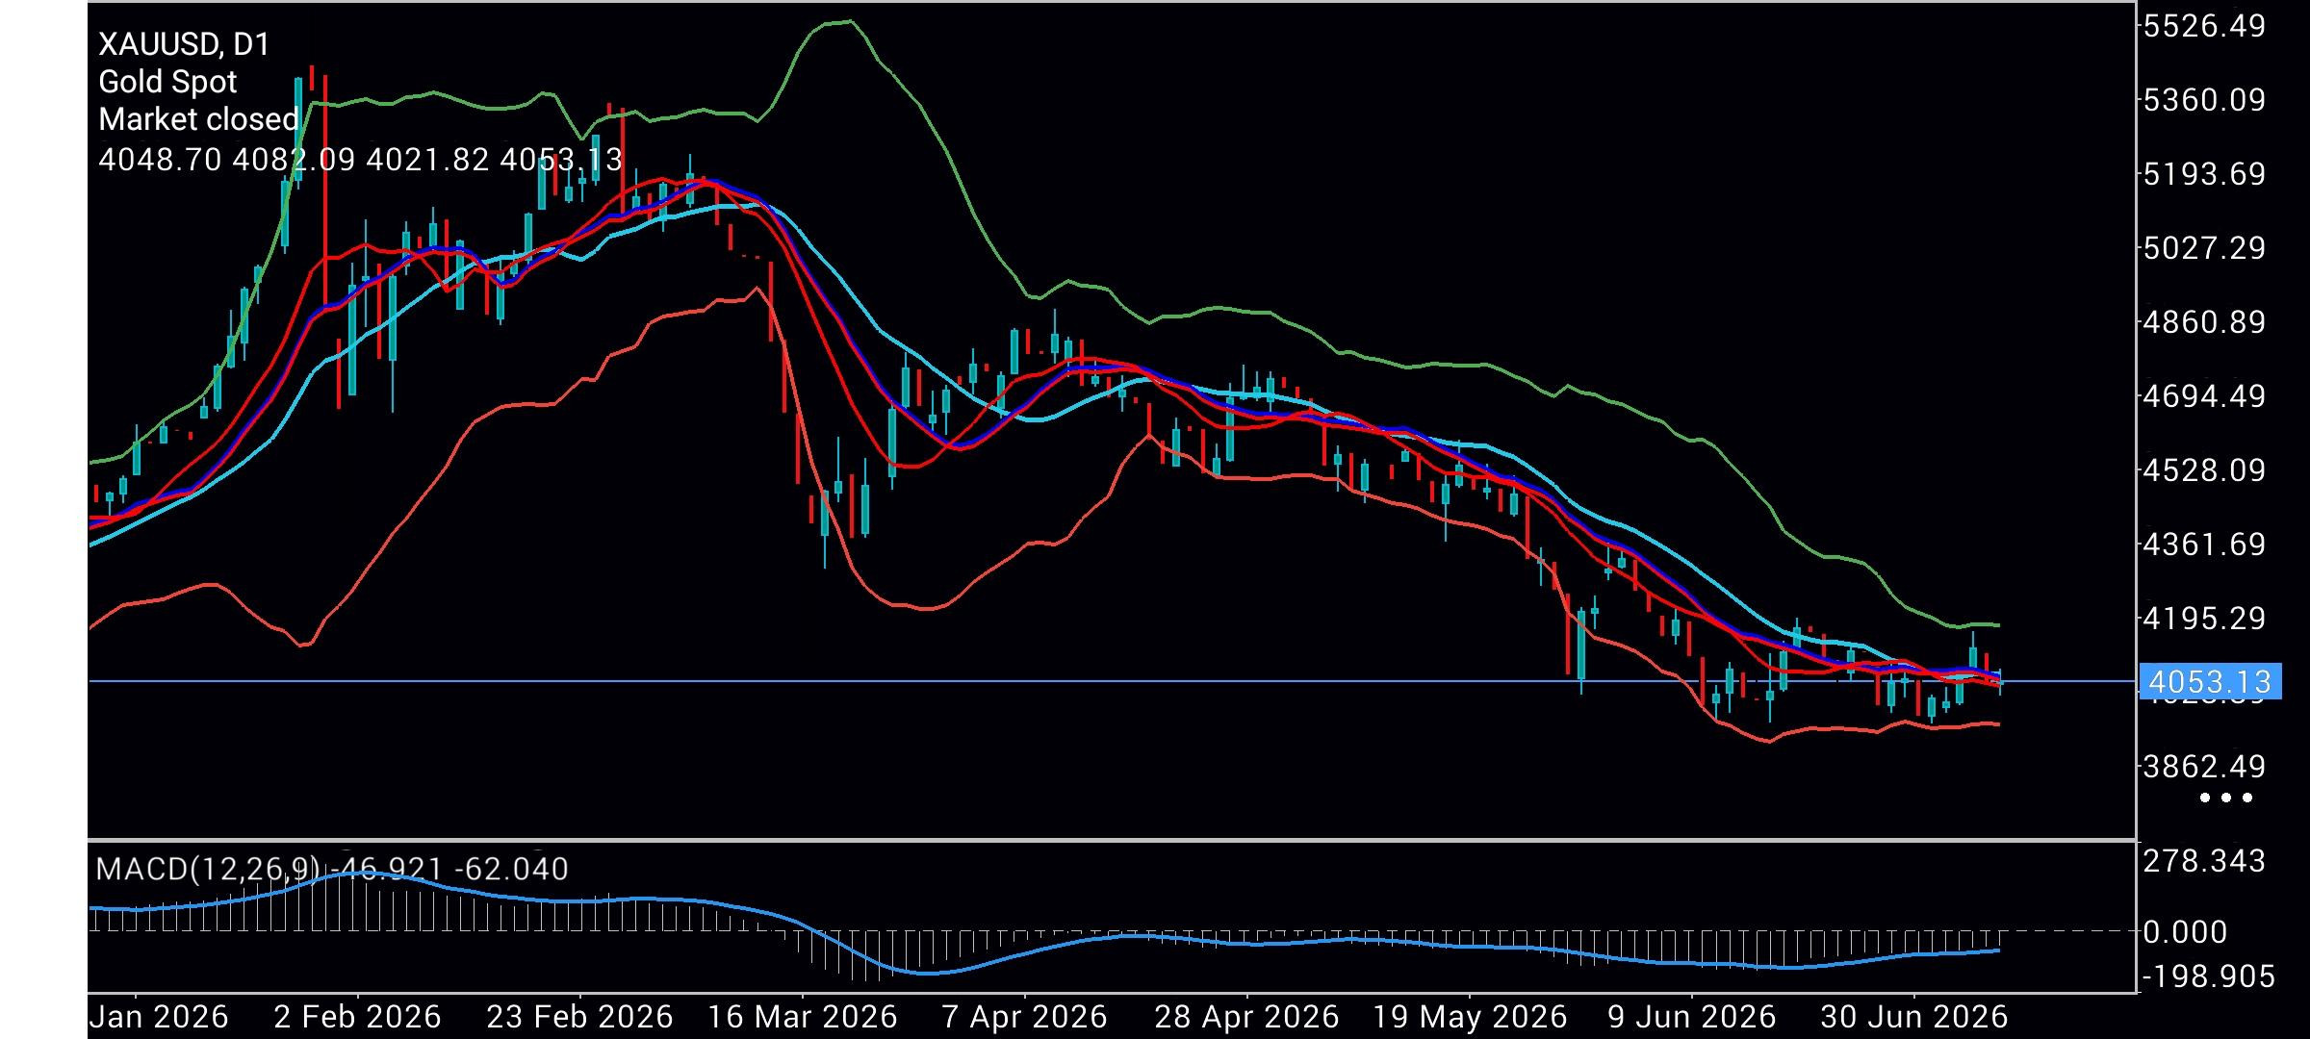Image resolution: width=2310 pixels, height=1039 pixels.
Task: Click the 3862.49 price scale value
Action: coord(2204,767)
